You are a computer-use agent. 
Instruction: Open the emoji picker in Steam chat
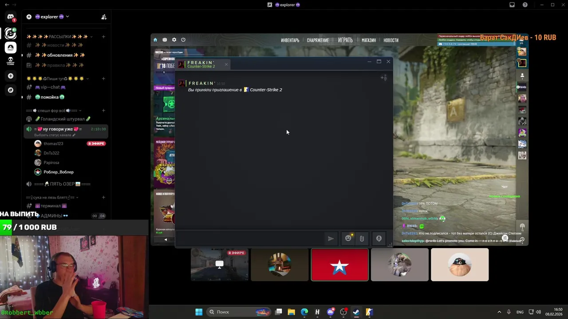pyautogui.click(x=348, y=238)
